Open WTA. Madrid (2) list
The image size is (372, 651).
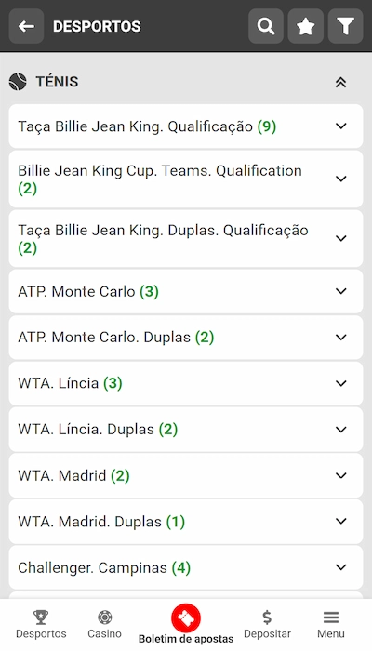pos(186,475)
